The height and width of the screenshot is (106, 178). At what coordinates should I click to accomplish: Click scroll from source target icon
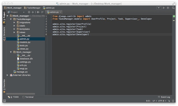(29, 12)
